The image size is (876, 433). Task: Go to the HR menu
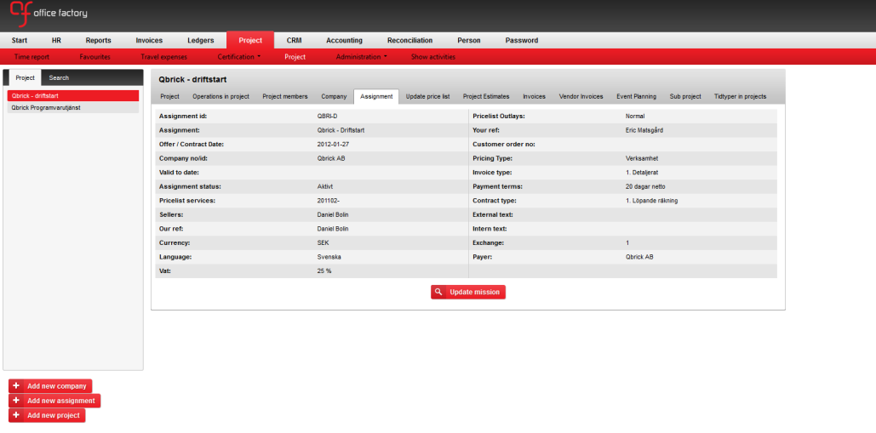(56, 40)
